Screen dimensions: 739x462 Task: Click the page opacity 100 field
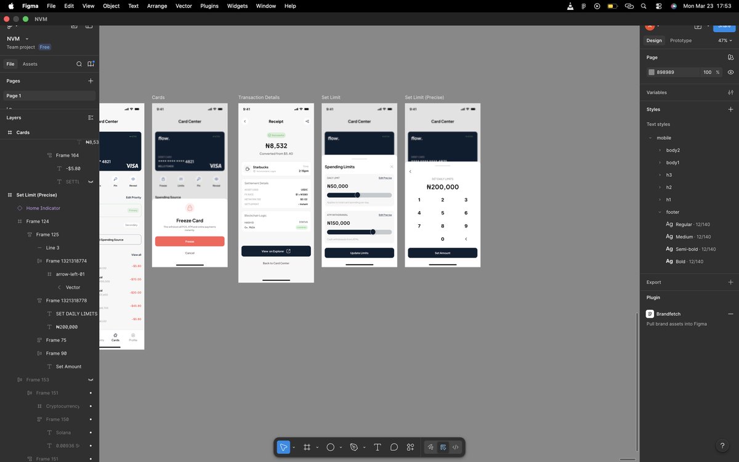[708, 72]
